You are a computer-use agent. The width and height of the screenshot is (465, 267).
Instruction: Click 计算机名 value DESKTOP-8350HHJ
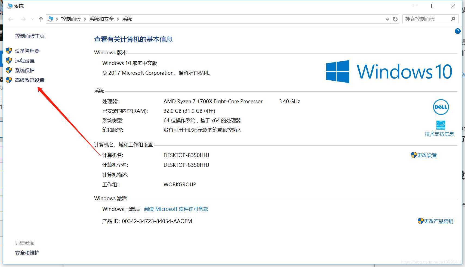pyautogui.click(x=186, y=155)
